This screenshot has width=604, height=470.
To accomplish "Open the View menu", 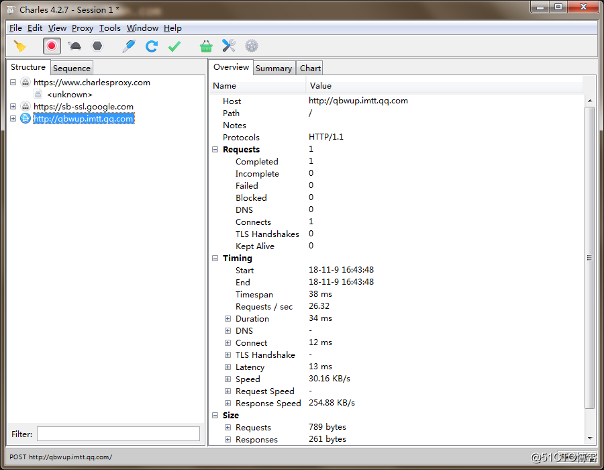I will tap(57, 28).
